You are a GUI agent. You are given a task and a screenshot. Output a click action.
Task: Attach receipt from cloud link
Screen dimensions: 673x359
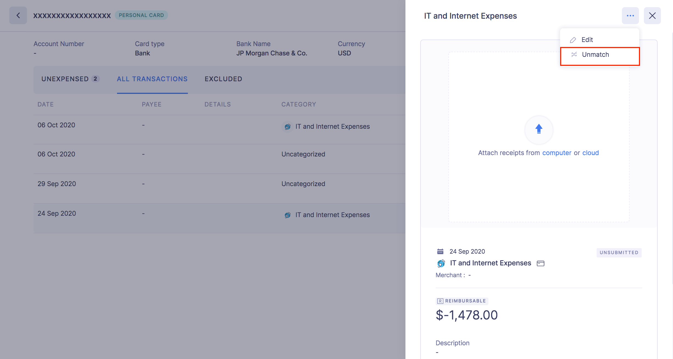[590, 153]
